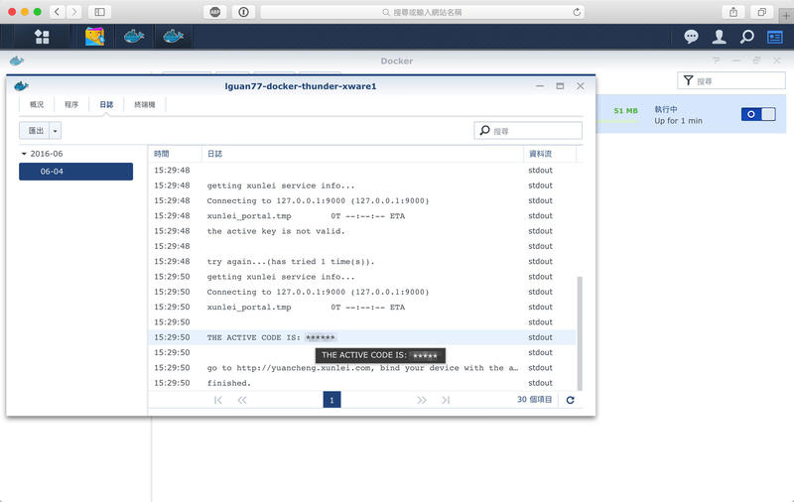Click the DSM search magnifier icon
This screenshot has height=502, width=794.
point(747,37)
